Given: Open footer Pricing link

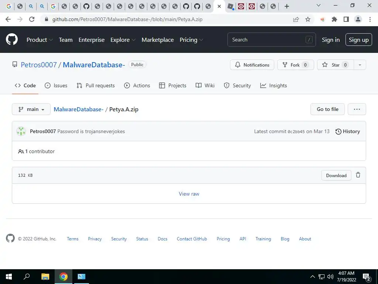Looking at the screenshot, I should (223, 239).
